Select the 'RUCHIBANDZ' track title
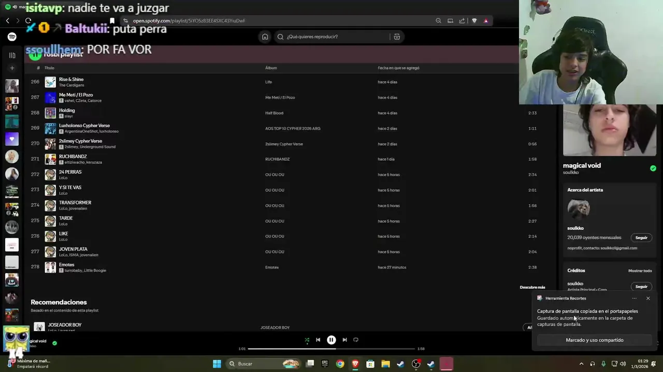663x372 pixels. pos(73,157)
